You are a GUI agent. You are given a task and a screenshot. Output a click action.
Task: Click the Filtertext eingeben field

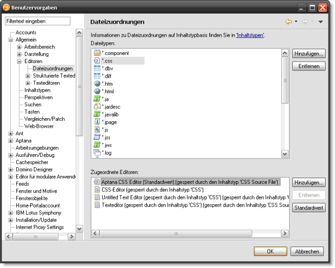point(38,21)
